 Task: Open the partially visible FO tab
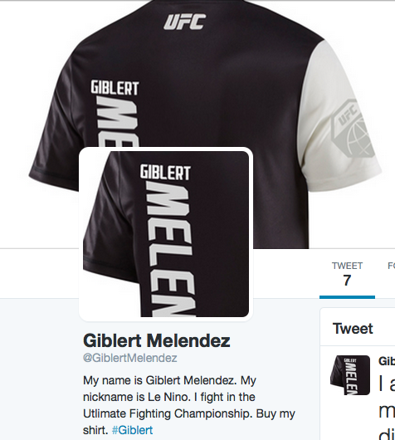(x=391, y=266)
